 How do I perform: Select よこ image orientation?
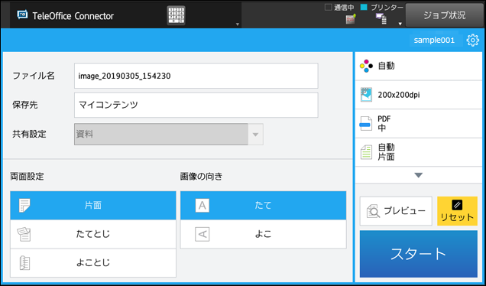click(263, 234)
